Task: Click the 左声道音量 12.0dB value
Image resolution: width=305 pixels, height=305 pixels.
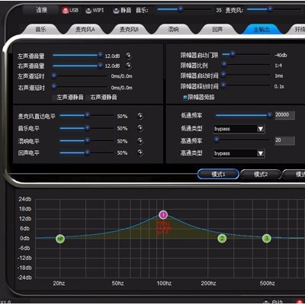Action: (x=112, y=56)
